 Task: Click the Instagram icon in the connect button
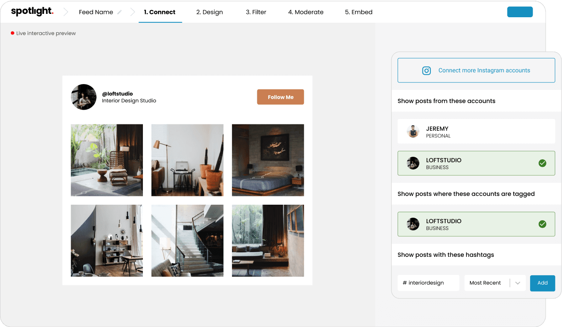pyautogui.click(x=426, y=70)
